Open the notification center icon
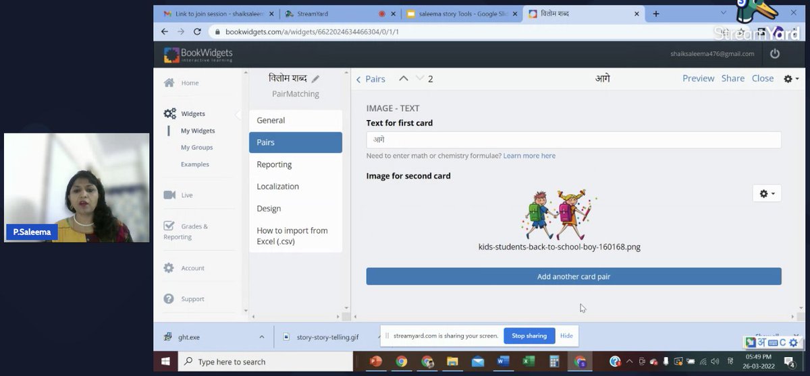This screenshot has width=810, height=376. tap(788, 362)
